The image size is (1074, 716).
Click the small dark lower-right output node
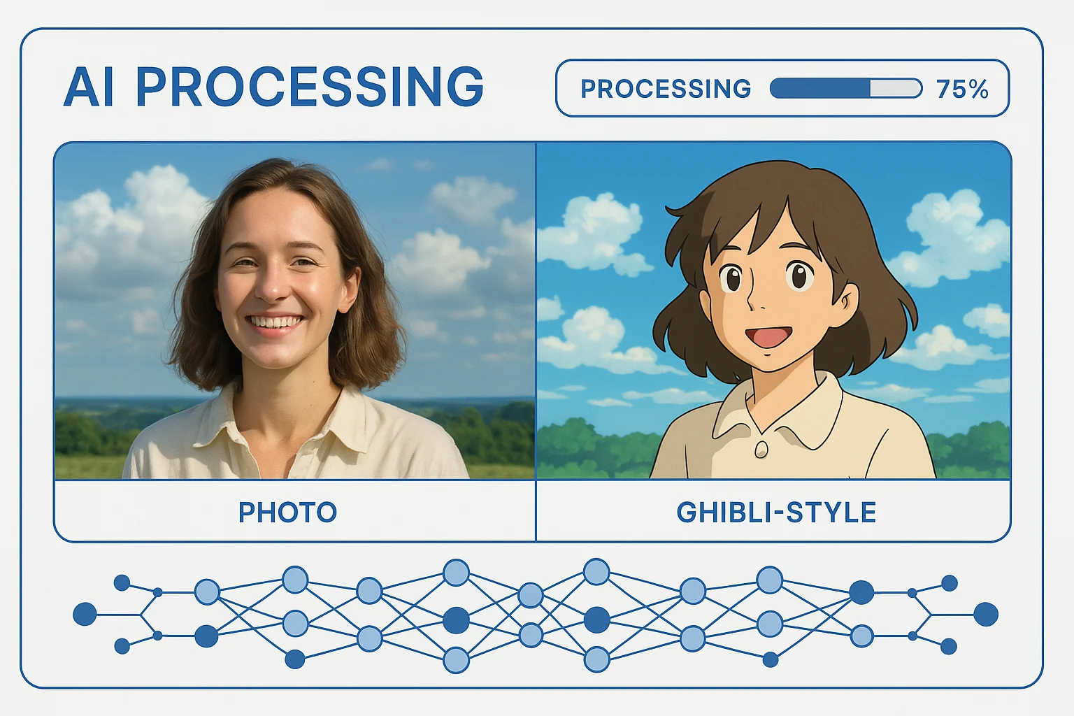[x=949, y=646]
